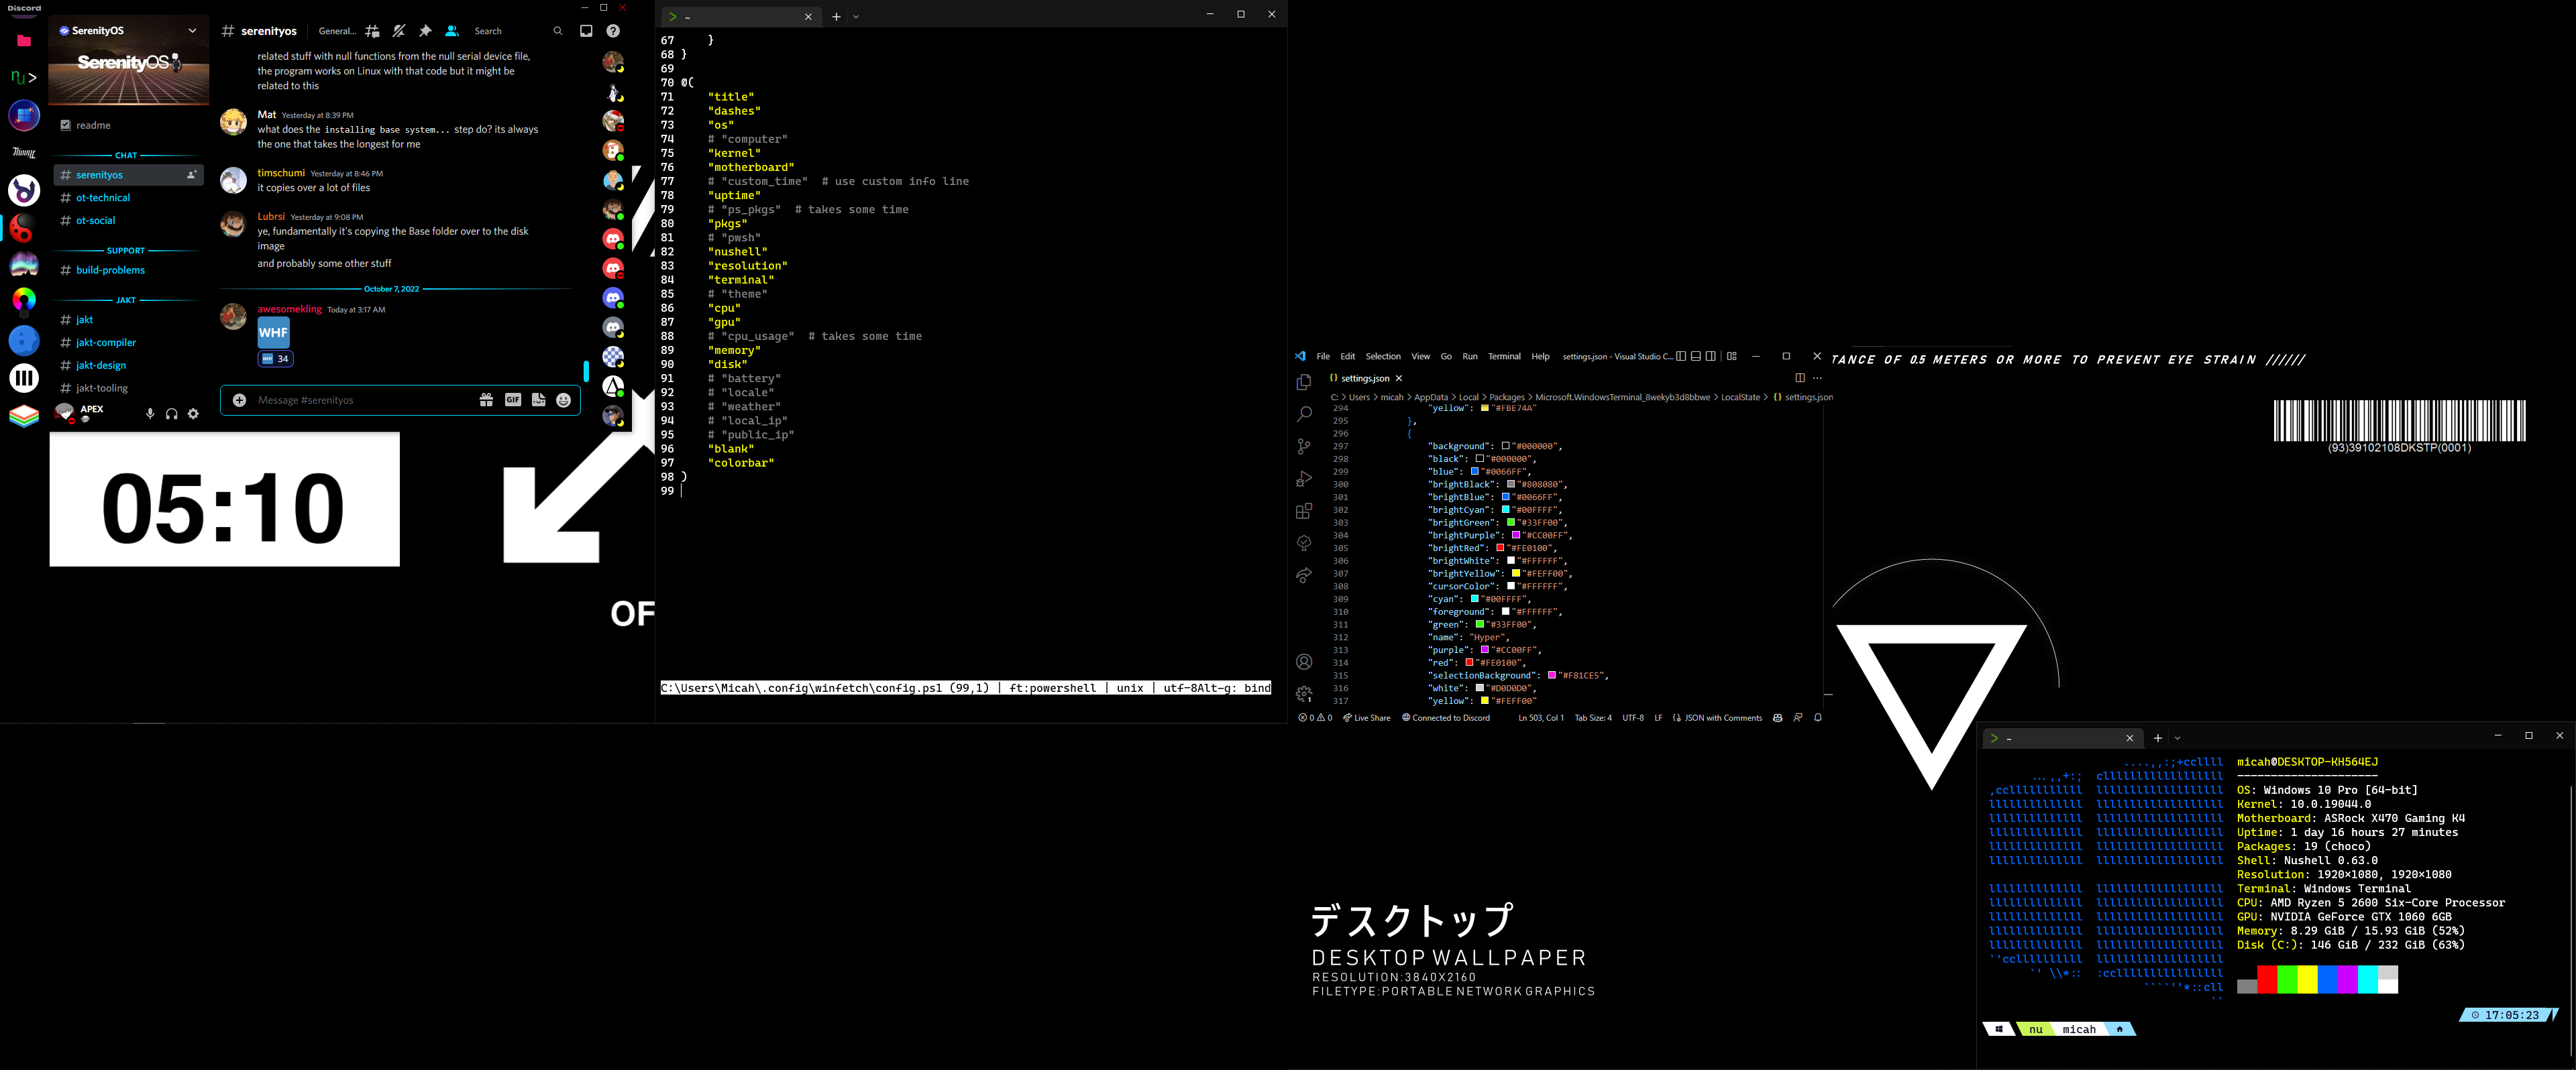Deafen audio with headphones icon

click(172, 414)
